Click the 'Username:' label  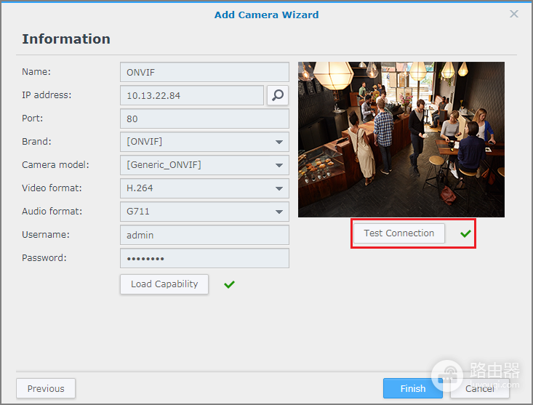pyautogui.click(x=46, y=234)
